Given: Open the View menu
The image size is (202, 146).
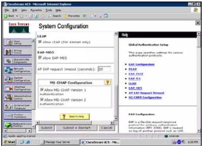Looking at the screenshot, I should point(24,10).
